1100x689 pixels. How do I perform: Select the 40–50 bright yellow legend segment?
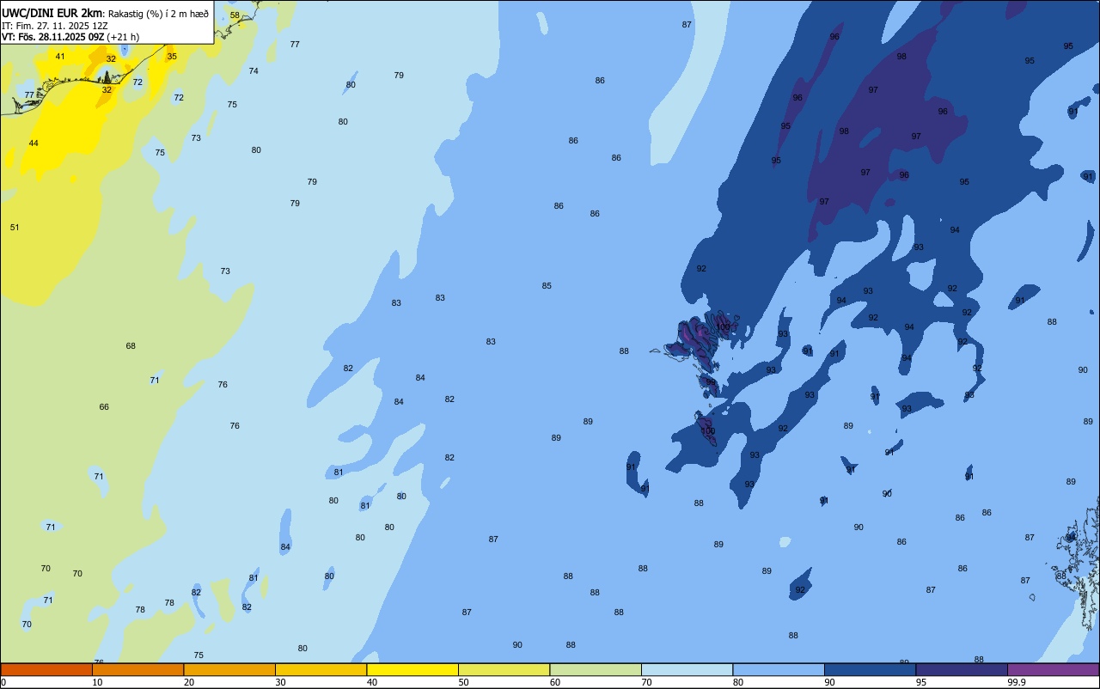(x=412, y=669)
